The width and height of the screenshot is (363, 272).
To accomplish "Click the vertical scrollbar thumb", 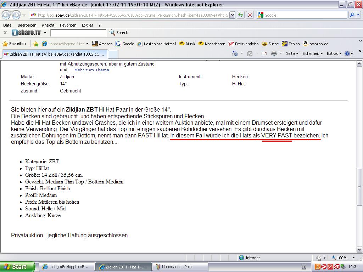I will point(359,187).
